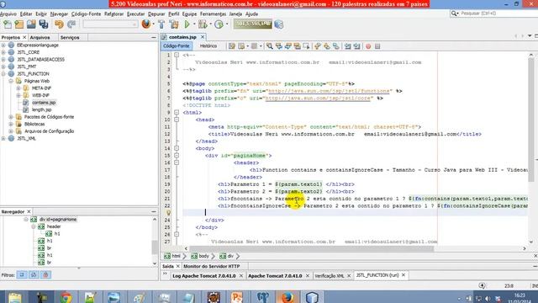Click the Open Project toolbar icon

coord(31,24)
